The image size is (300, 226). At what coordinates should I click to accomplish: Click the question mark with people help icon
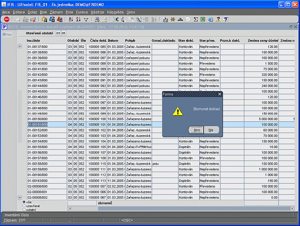coord(218,19)
